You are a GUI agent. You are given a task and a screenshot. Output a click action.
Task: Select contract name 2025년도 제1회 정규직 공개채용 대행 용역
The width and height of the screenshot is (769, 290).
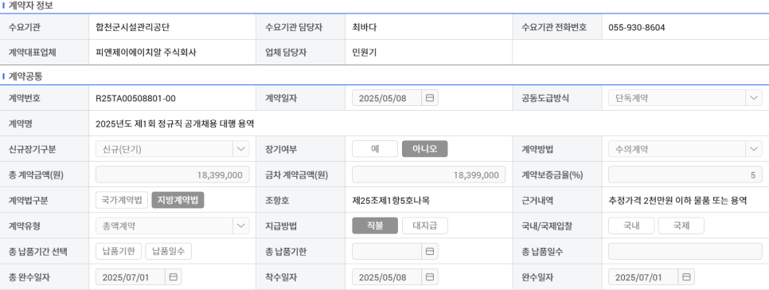click(x=174, y=123)
